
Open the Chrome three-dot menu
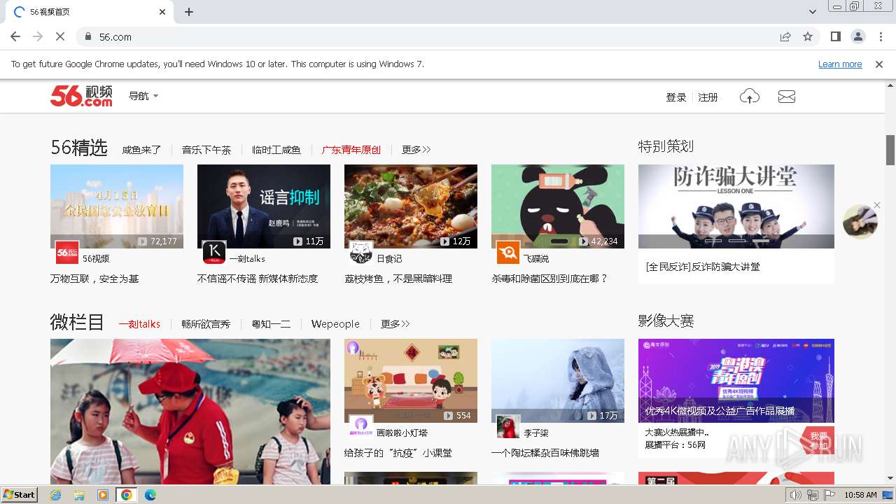(880, 36)
